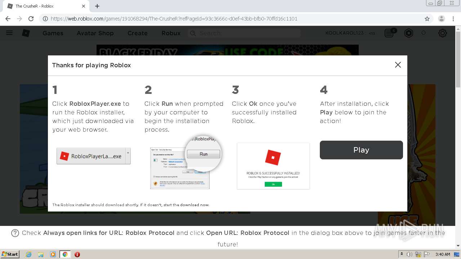461x259 pixels.
Task: Click the browser forward arrow
Action: click(19, 19)
